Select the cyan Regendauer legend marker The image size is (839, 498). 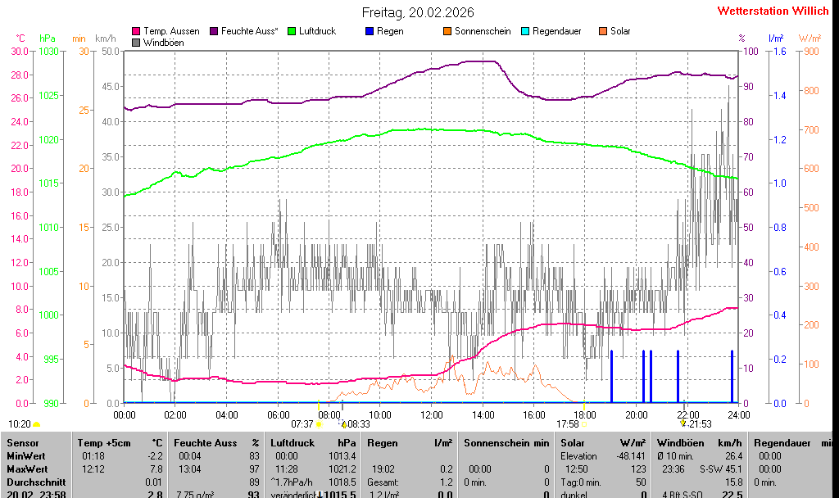point(525,31)
